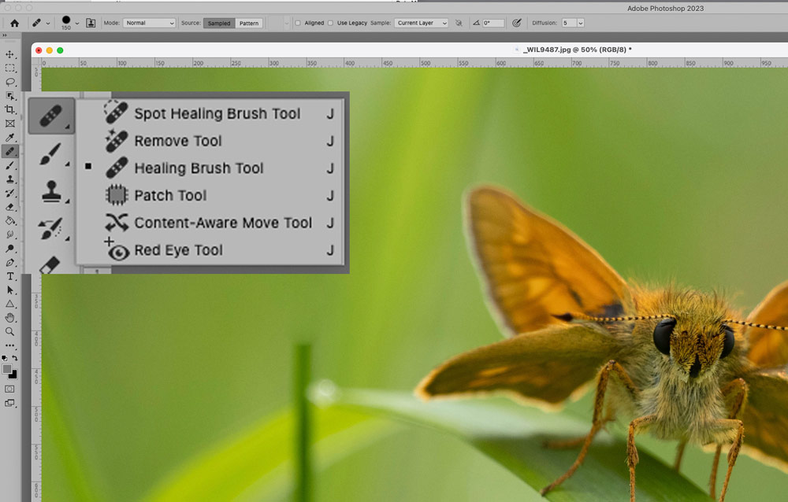
Task: Select the Eraser tool in the narrow toolbar
Action: 9,207
